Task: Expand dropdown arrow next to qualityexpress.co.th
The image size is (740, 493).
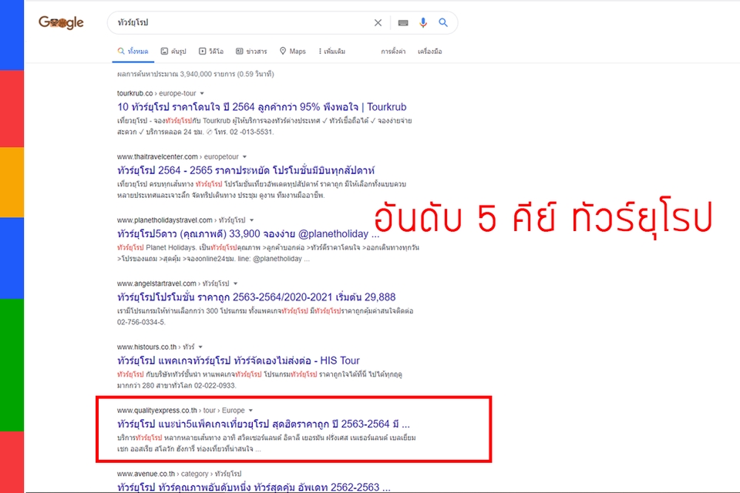Action: coord(251,411)
